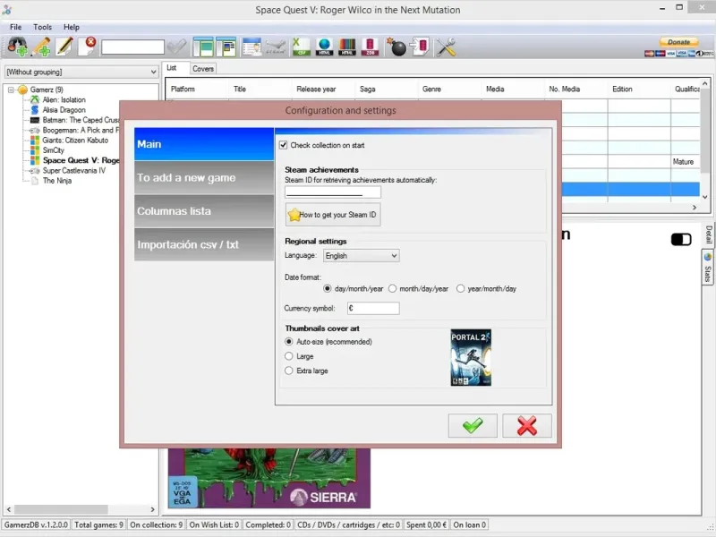Screen dimensions: 716x537
Task: Select the first panel layout view icon
Action: click(x=203, y=47)
